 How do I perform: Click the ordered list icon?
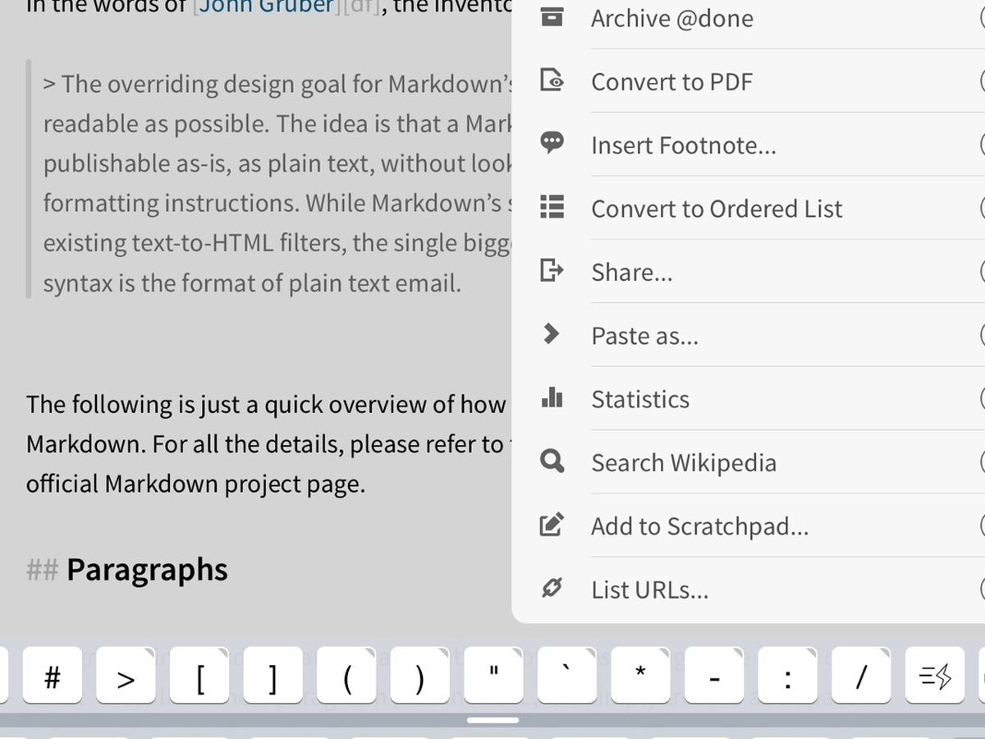(x=552, y=207)
